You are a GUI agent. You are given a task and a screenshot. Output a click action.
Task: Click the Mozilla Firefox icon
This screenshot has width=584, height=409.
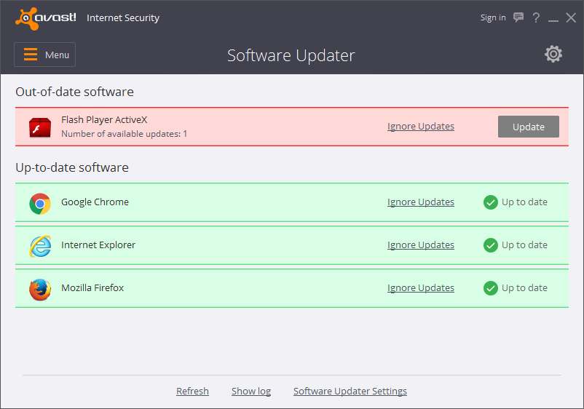point(40,289)
